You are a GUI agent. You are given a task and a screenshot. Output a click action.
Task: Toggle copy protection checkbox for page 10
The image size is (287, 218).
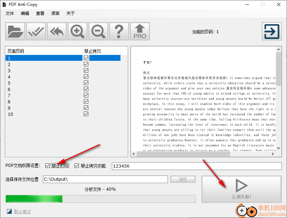click(86, 114)
